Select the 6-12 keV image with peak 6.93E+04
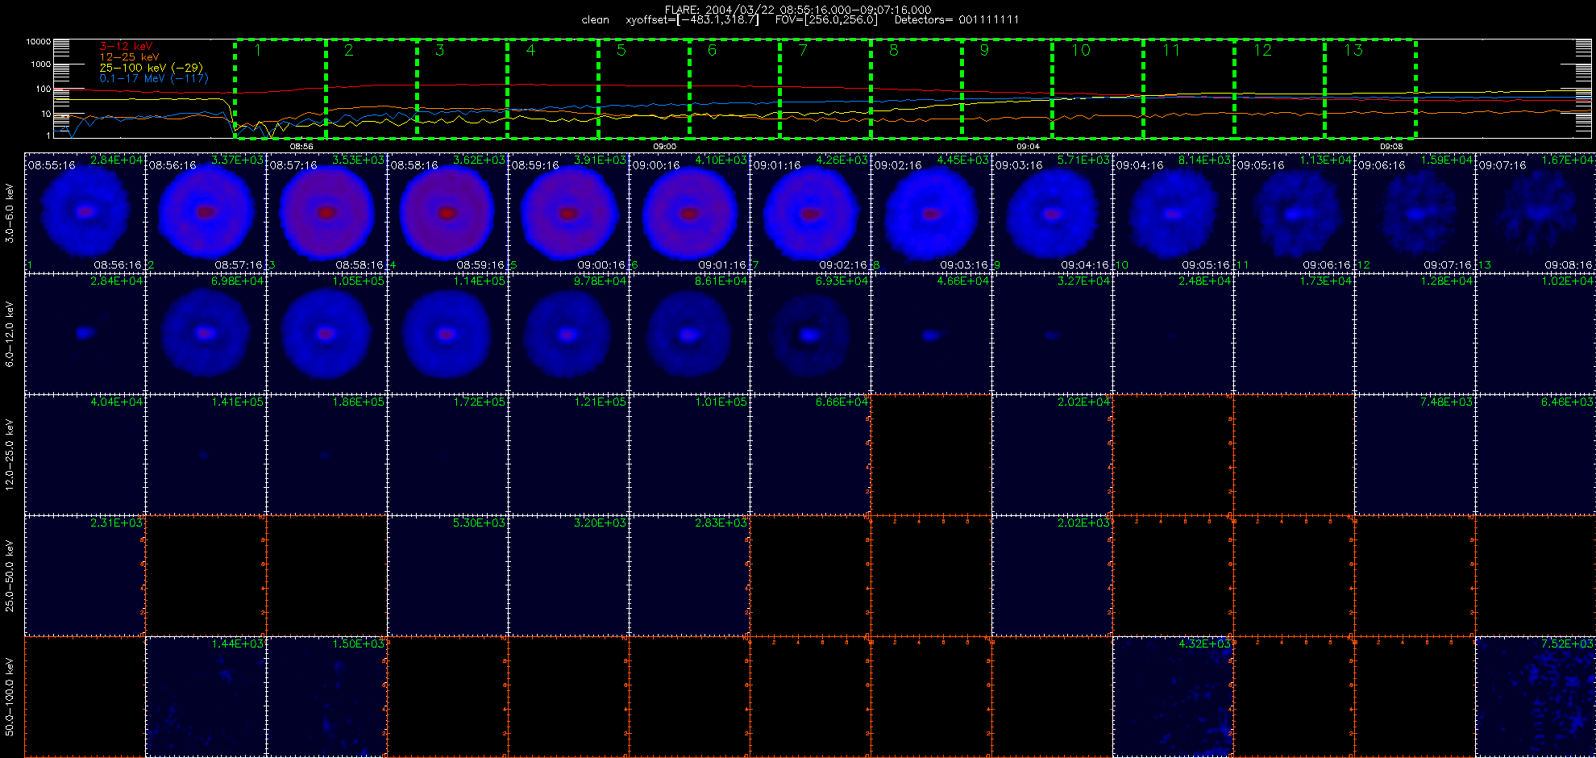 coord(810,334)
